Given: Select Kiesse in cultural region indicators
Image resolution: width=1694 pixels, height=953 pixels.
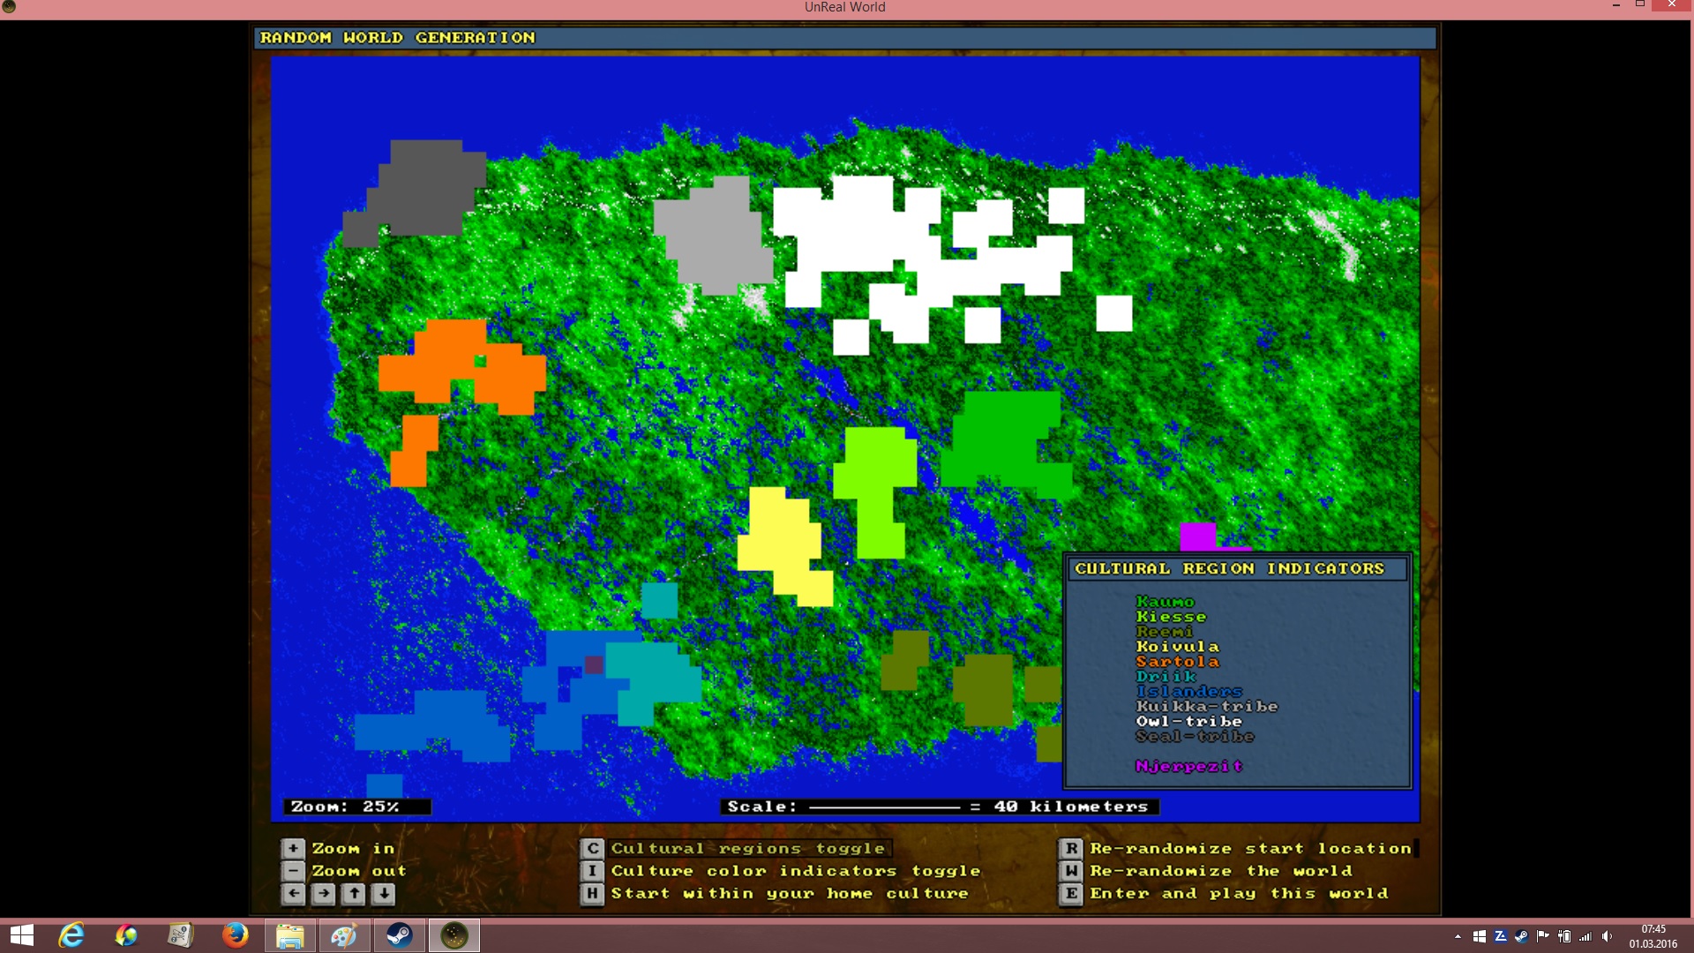Looking at the screenshot, I should click(x=1171, y=617).
